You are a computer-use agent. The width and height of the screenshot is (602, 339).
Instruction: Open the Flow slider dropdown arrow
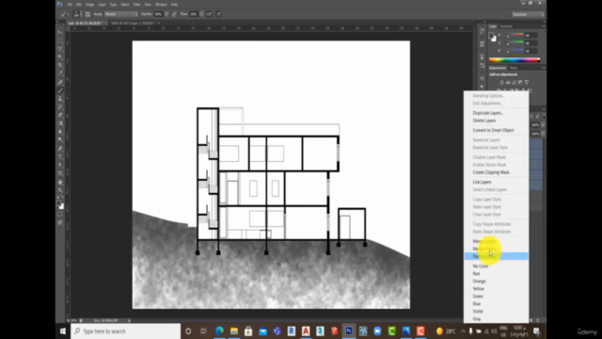(201, 14)
